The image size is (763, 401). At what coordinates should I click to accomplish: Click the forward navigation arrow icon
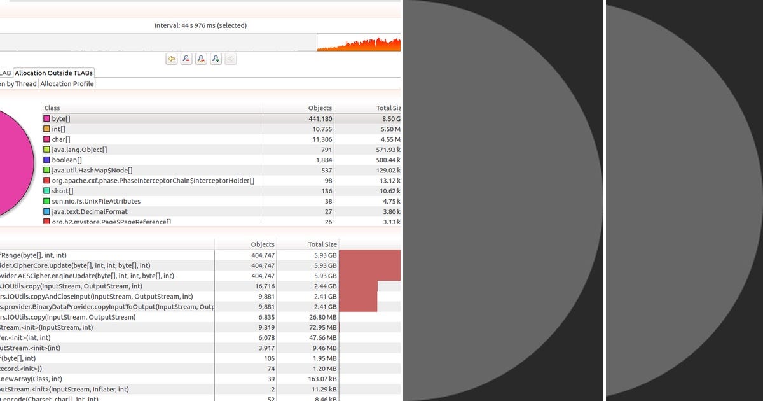[230, 59]
